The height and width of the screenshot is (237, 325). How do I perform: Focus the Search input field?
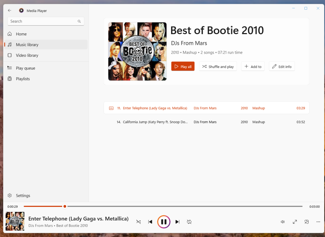tap(46, 21)
